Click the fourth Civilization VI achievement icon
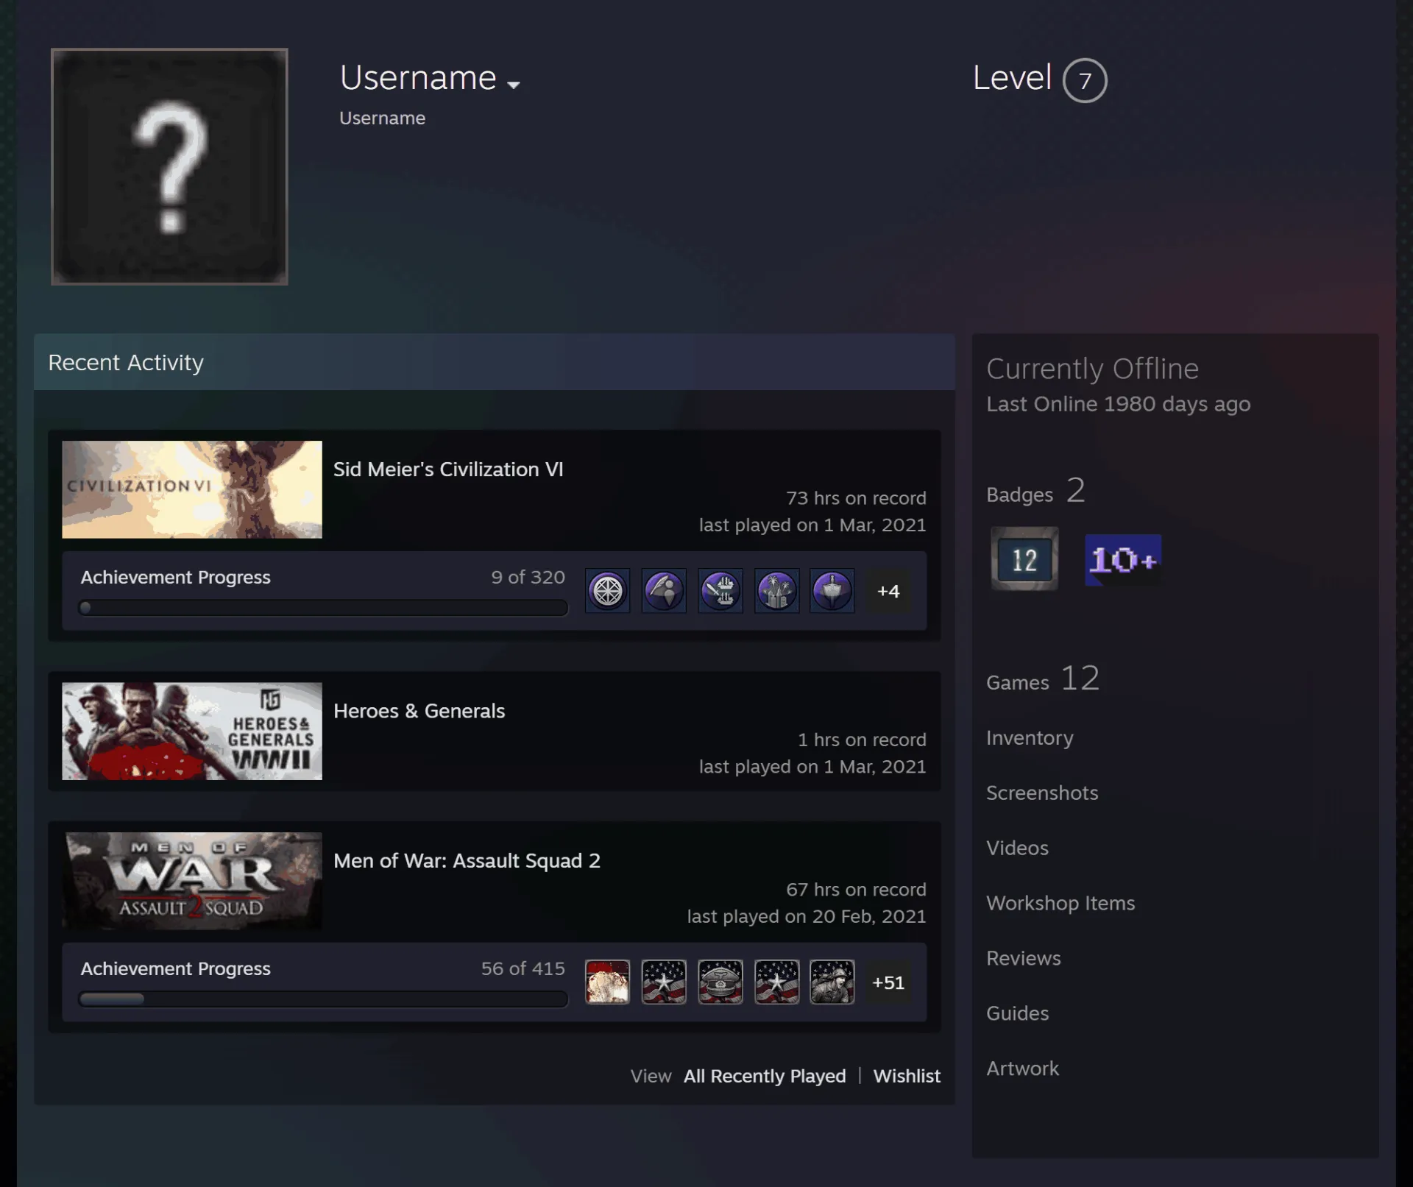The width and height of the screenshot is (1413, 1187). 776,590
